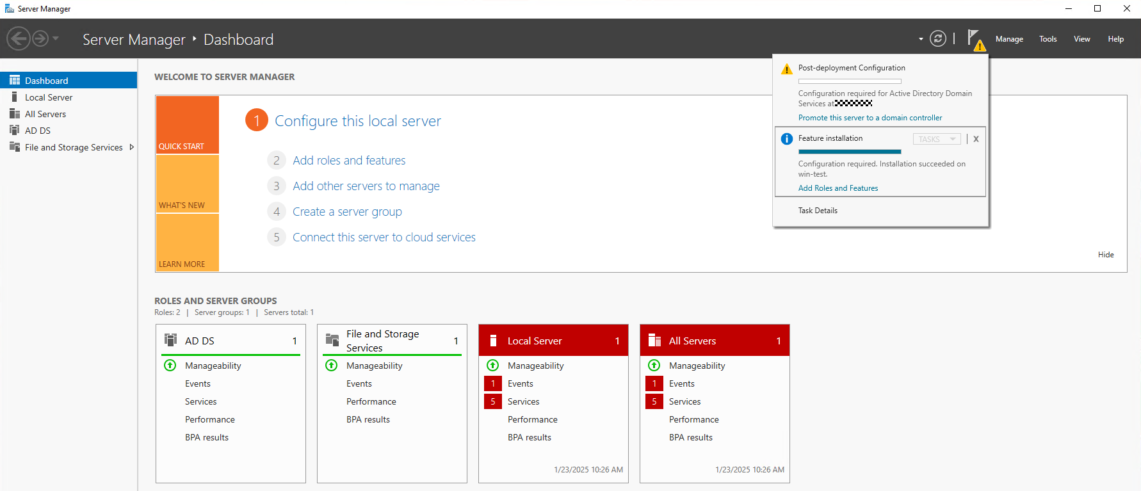Open File and Storage Services sidebar item
The height and width of the screenshot is (491, 1141).
tap(69, 147)
